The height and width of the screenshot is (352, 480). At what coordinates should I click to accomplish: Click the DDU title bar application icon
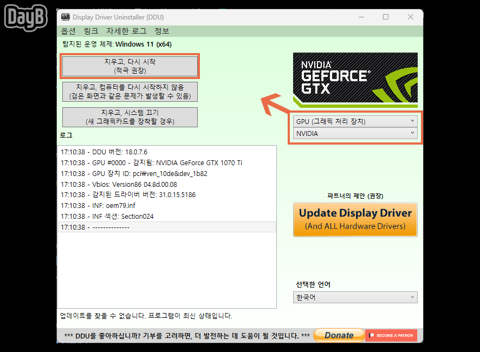click(66, 17)
